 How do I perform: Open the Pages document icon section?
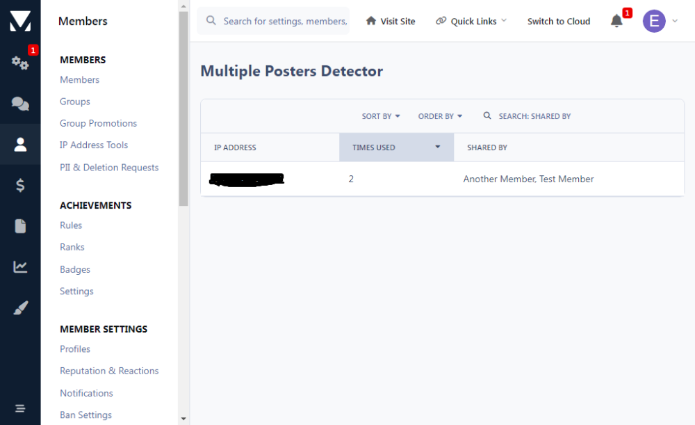click(20, 226)
